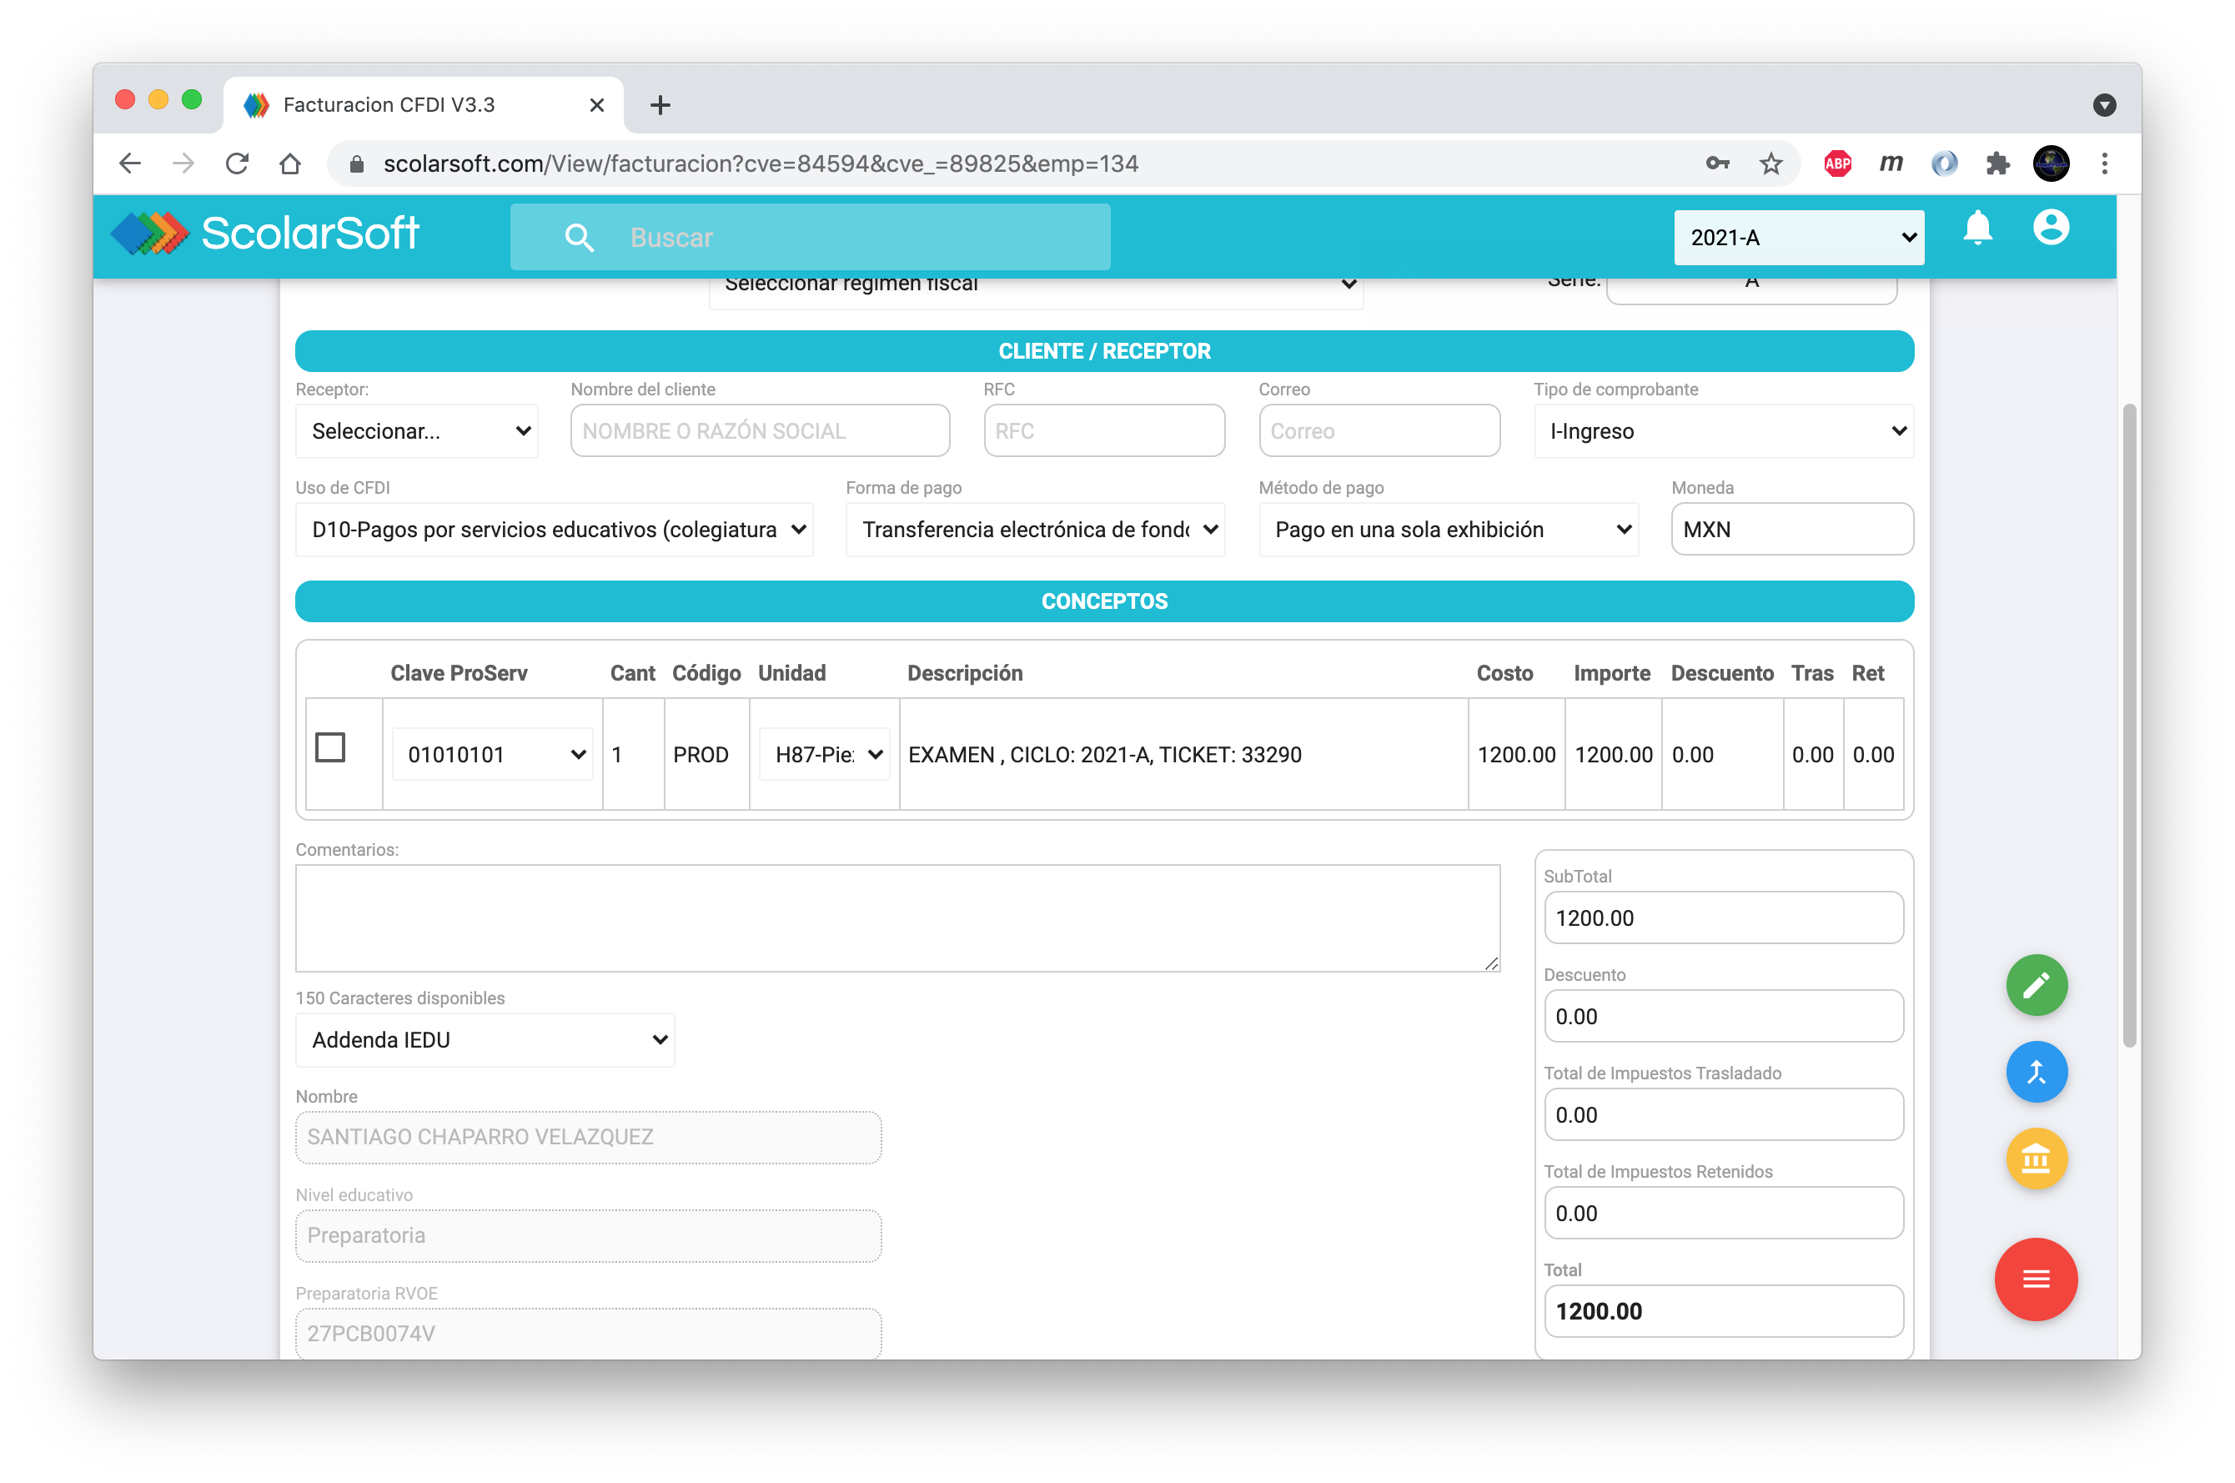Open the Clave ProServ 01010101 dropdown
Viewport: 2235px width, 1483px height.
point(492,754)
